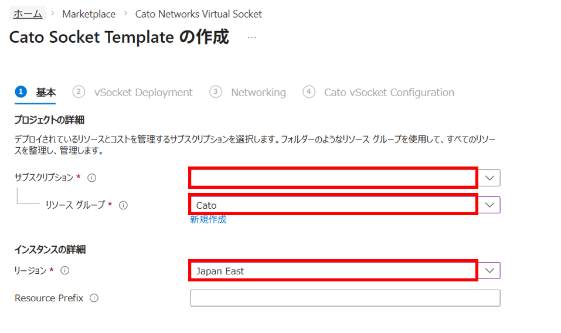Switch to the Networking tab
The image size is (561, 333).
258,93
